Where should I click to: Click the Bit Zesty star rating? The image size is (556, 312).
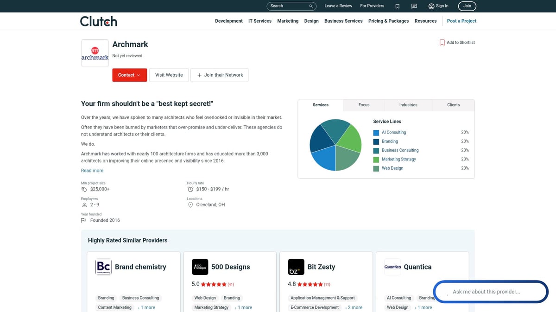[x=310, y=284]
